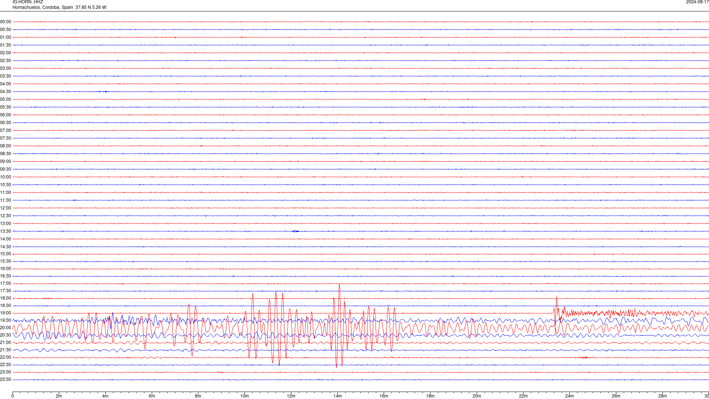709x399 pixels.
Task: Select the 03:00 trace time label
Action: click(6, 68)
